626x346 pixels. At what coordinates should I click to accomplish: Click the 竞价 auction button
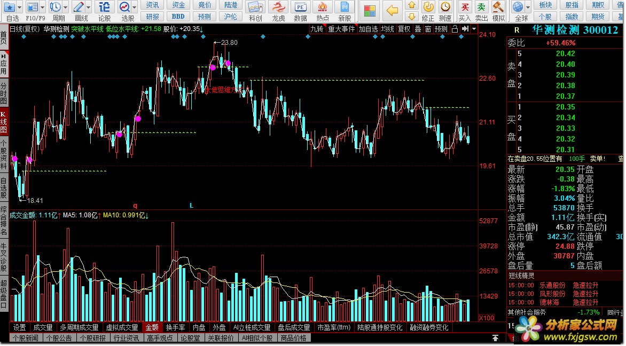tap(205, 5)
